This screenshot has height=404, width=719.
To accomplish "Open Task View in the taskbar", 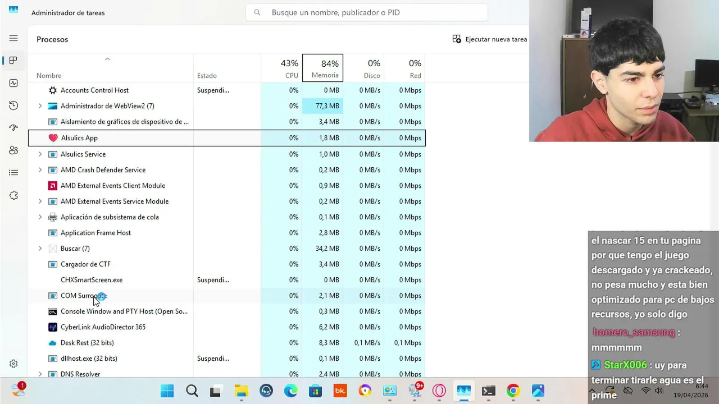I will tap(216, 391).
